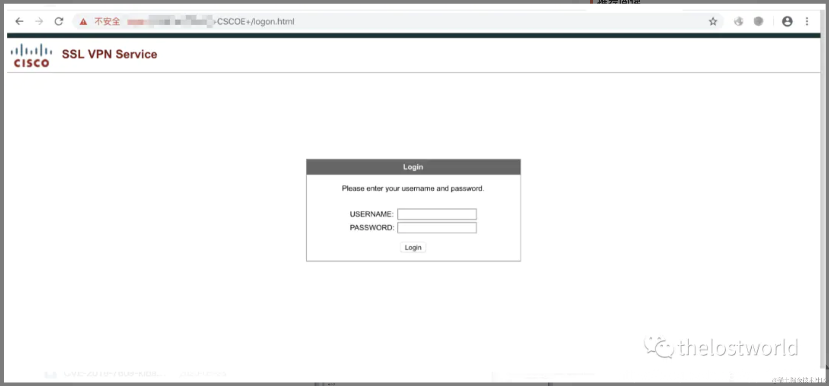Click the red not-secure warning triangle
This screenshot has width=829, height=386.
[83, 22]
